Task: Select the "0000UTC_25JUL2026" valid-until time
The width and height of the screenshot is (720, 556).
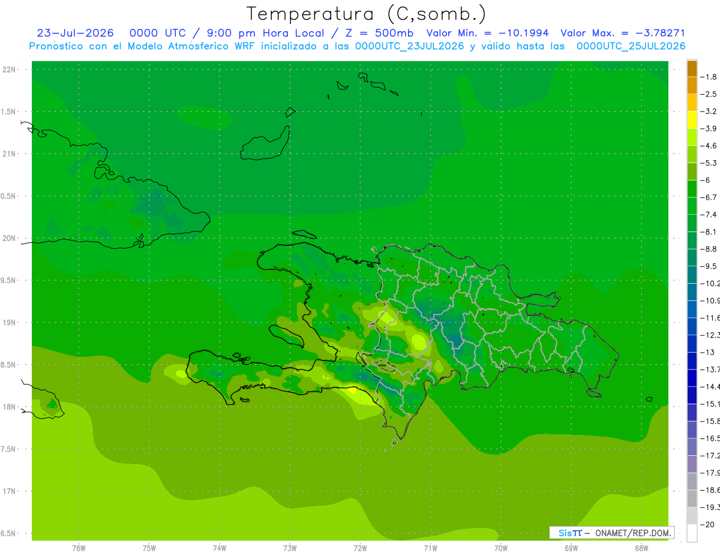Action: pos(631,46)
